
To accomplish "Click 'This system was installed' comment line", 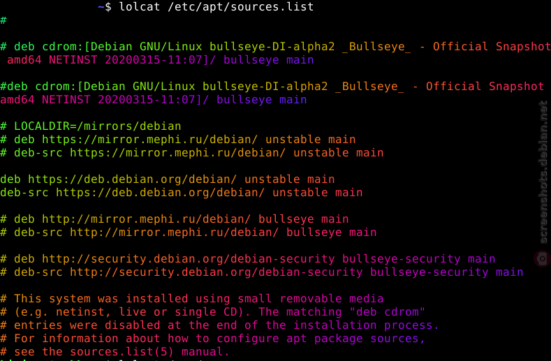I will (x=192, y=299).
